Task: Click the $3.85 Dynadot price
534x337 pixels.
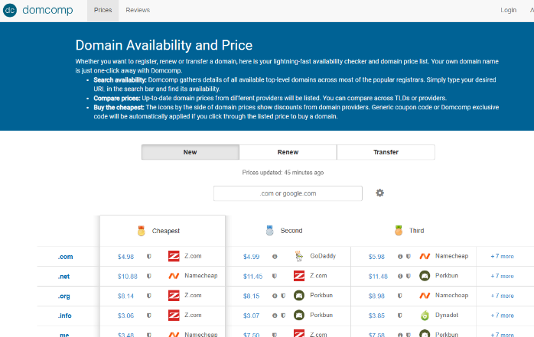Action: (x=376, y=316)
